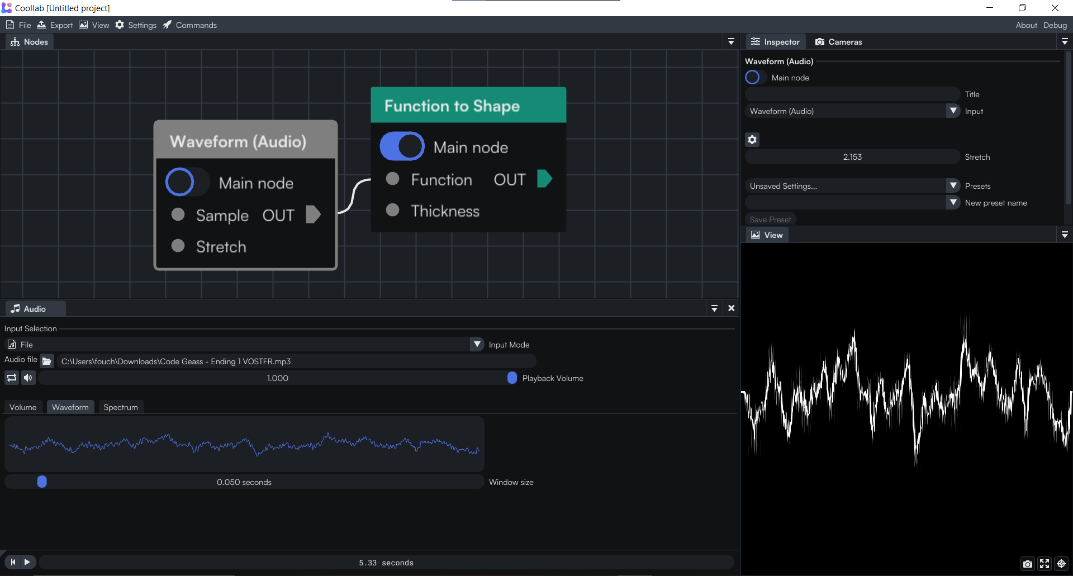Open the Settings menu
The image size is (1073, 576).
click(136, 25)
